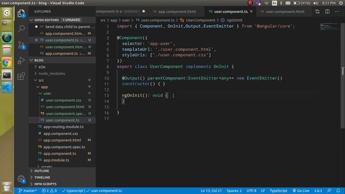Open the errors and warnings problems panel
The width and height of the screenshot is (345, 194).
(49, 191)
